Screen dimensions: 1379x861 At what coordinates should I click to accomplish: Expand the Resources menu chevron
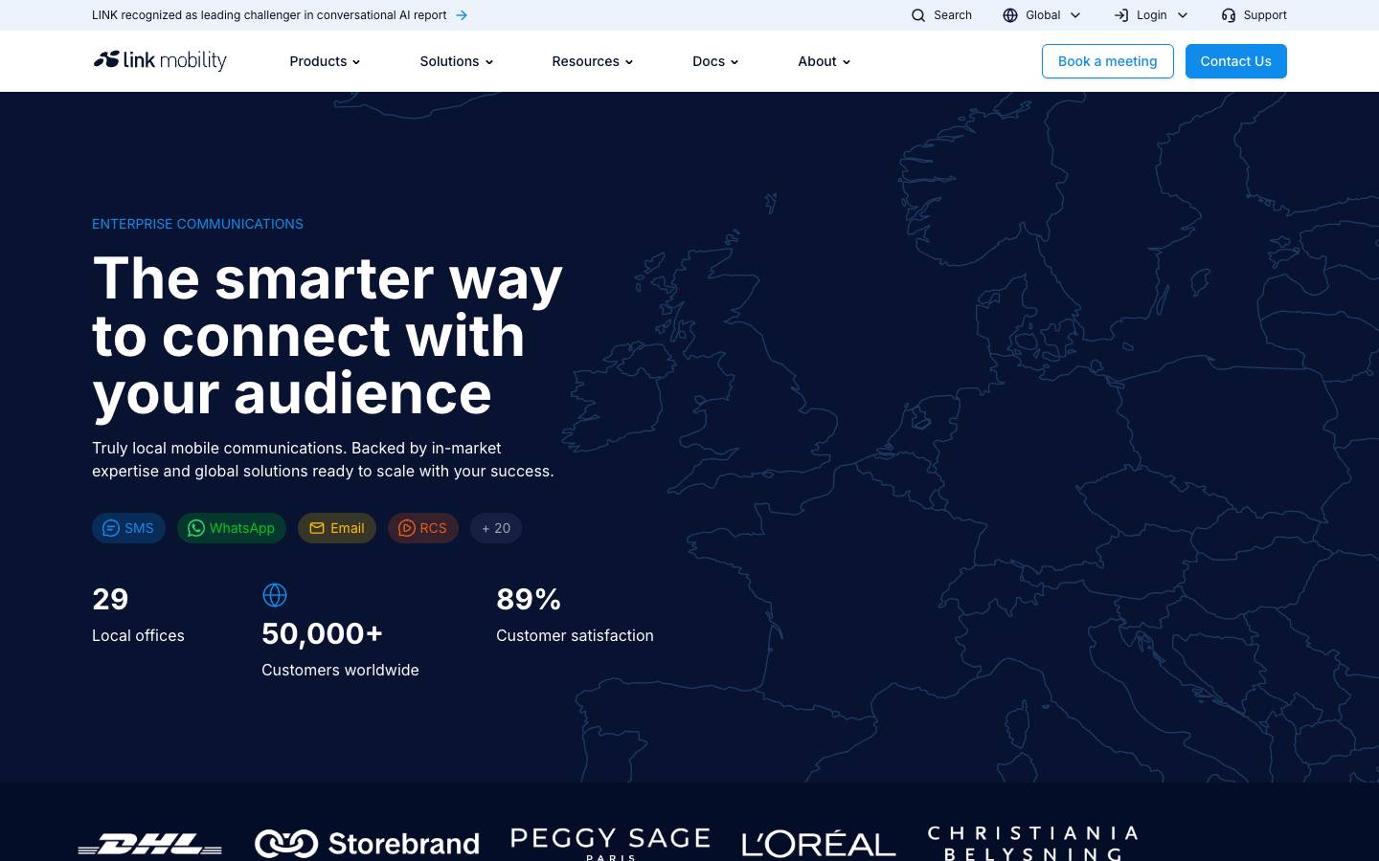[x=629, y=62]
